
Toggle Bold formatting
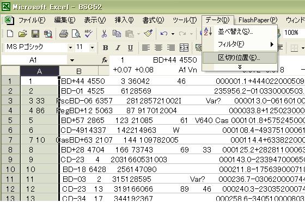pyautogui.click(x=105, y=47)
